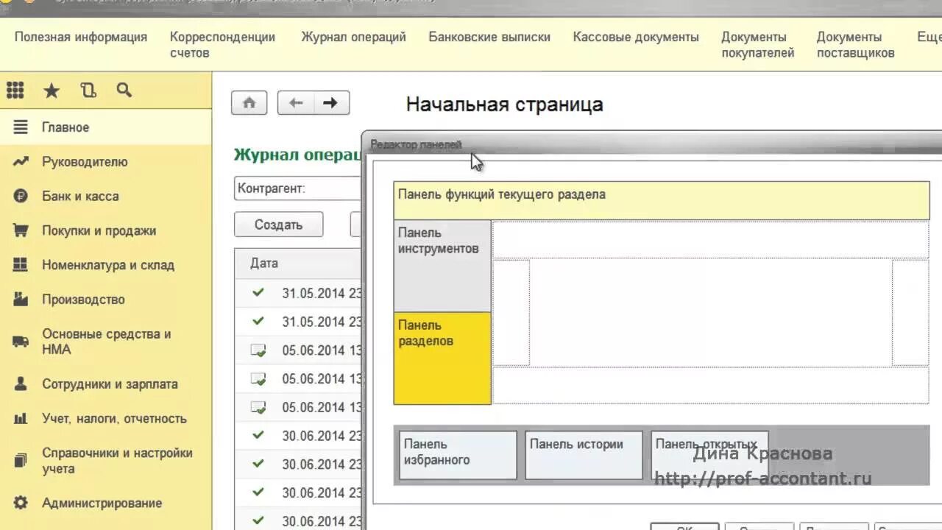Select Панель открытых block
942x530 pixels.
[x=709, y=456]
